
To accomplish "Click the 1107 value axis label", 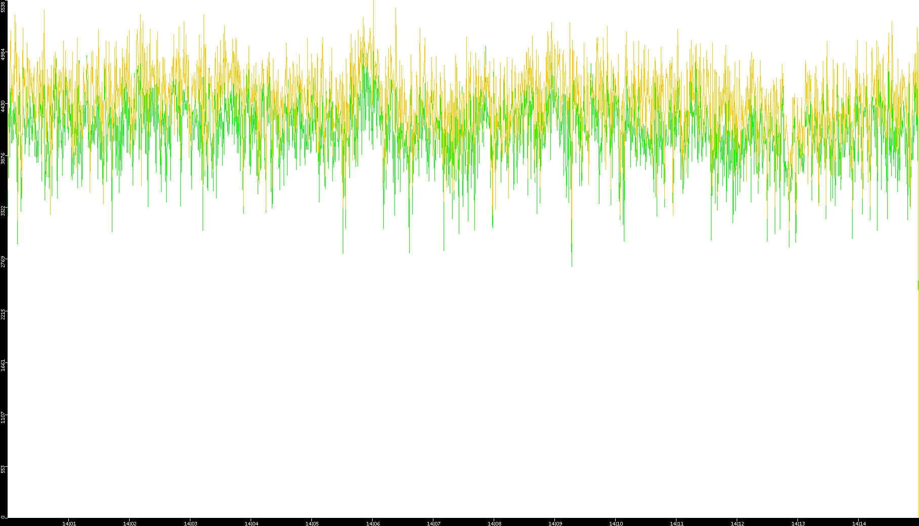I will [x=3, y=418].
